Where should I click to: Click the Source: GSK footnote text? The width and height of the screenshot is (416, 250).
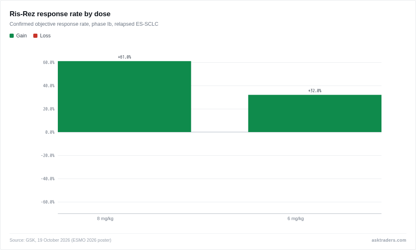(x=60, y=240)
